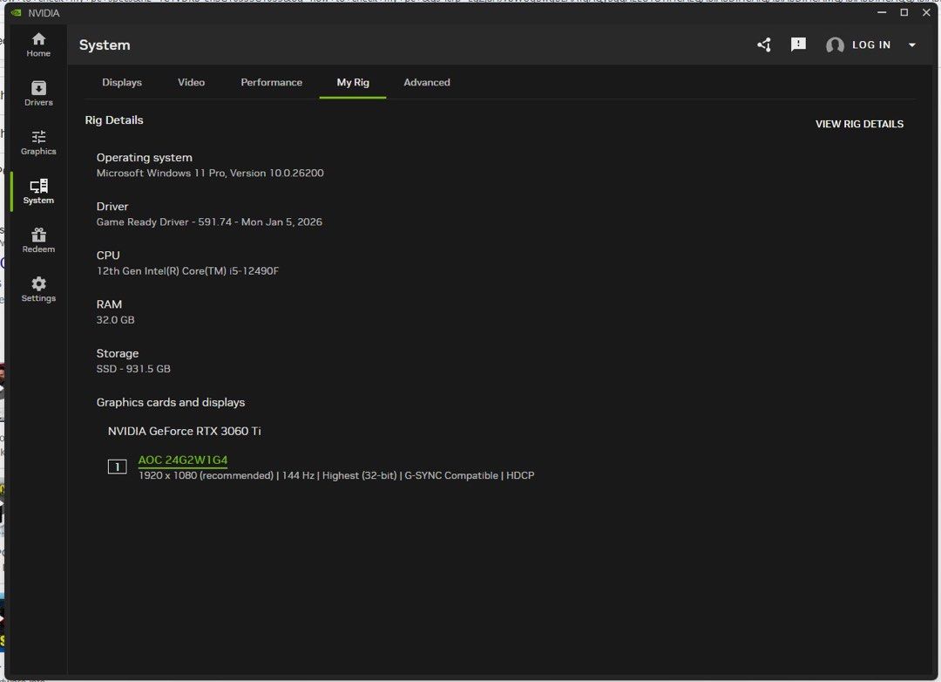Image resolution: width=941 pixels, height=682 pixels.
Task: Click NVIDIA GeForce RTX 3060 Ti text
Action: 184,431
